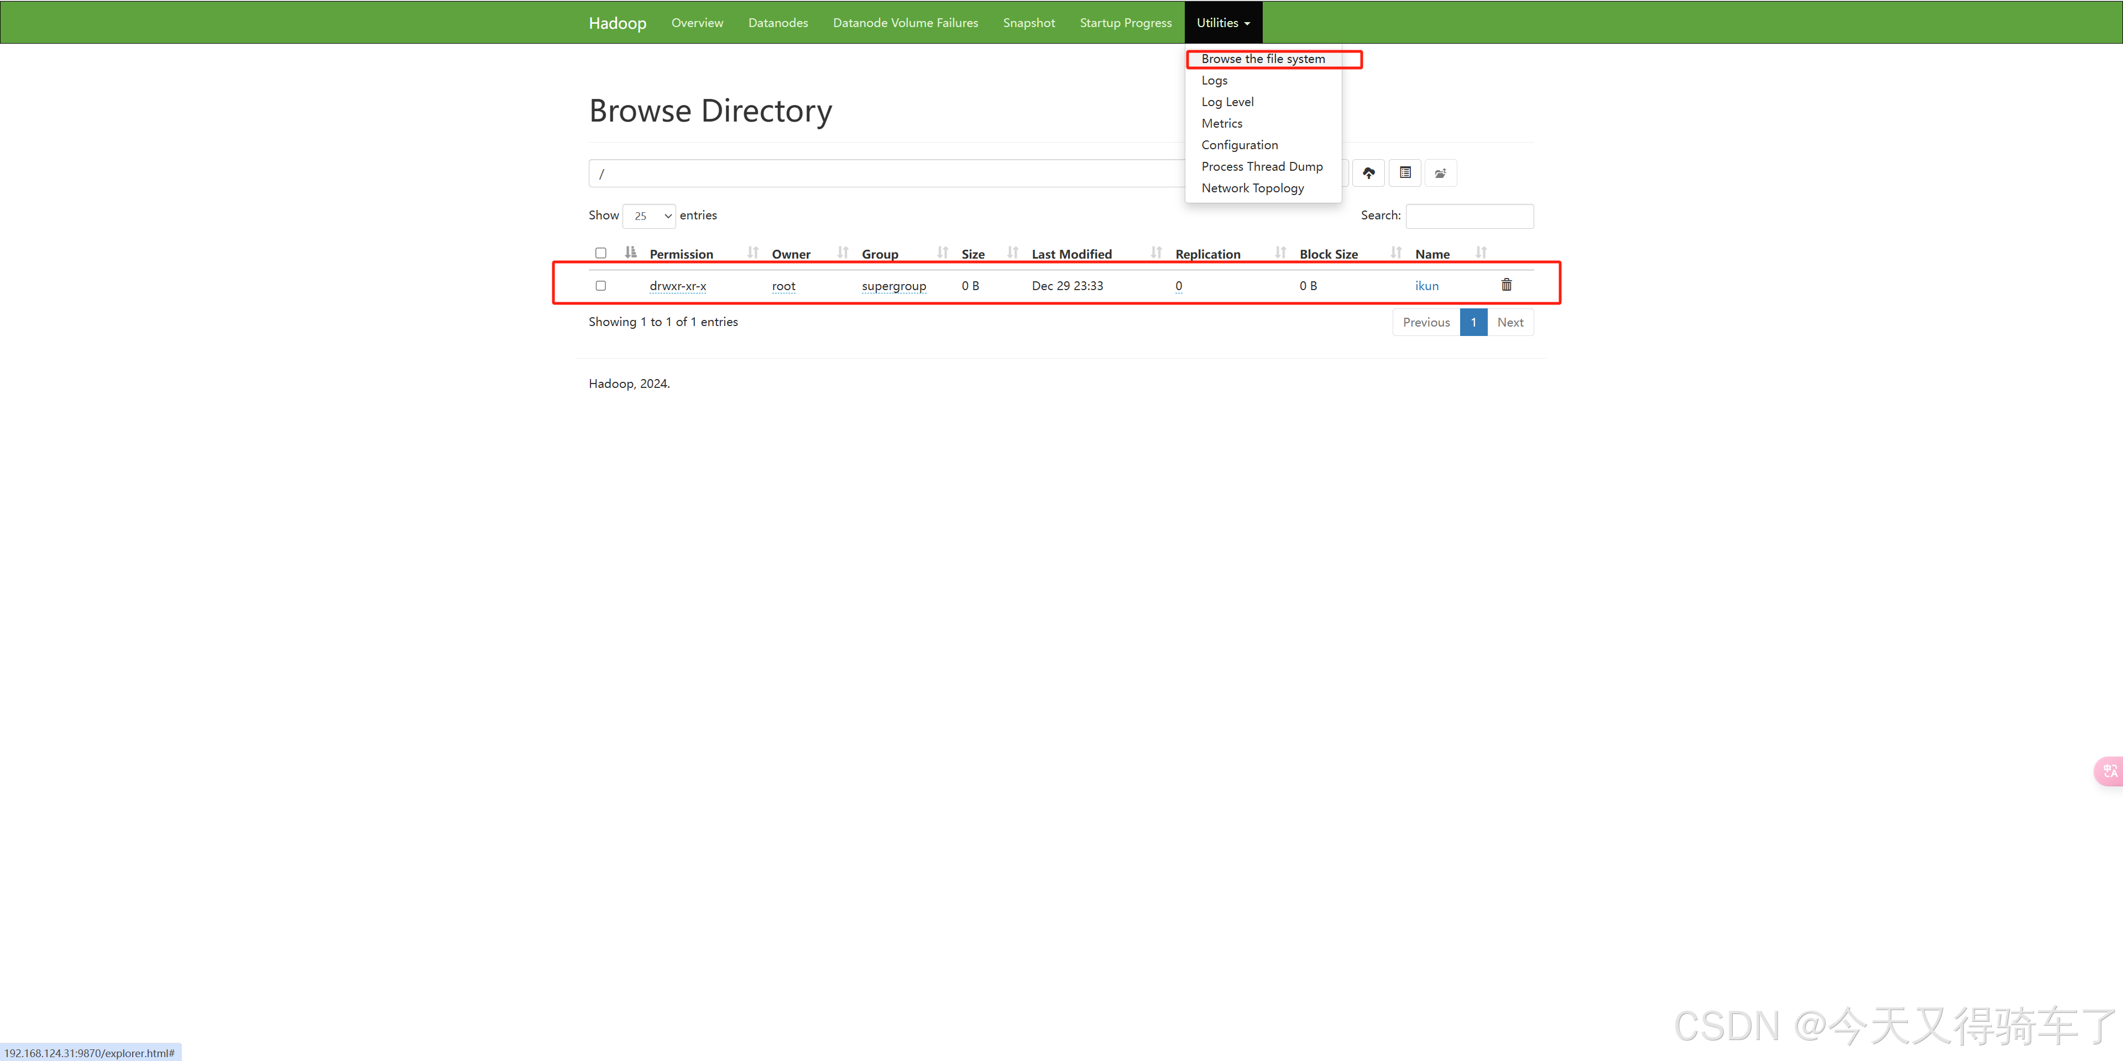Click the pink translate icon at right edge
The width and height of the screenshot is (2123, 1061).
pos(2110,771)
